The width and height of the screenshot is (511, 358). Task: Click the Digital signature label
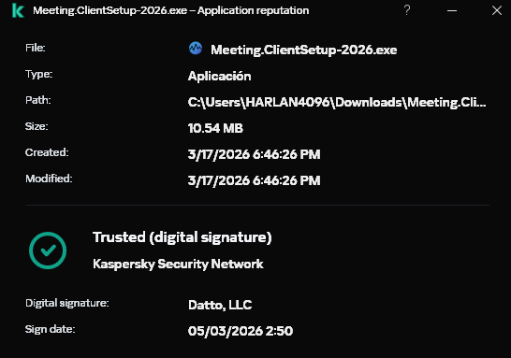(x=67, y=303)
